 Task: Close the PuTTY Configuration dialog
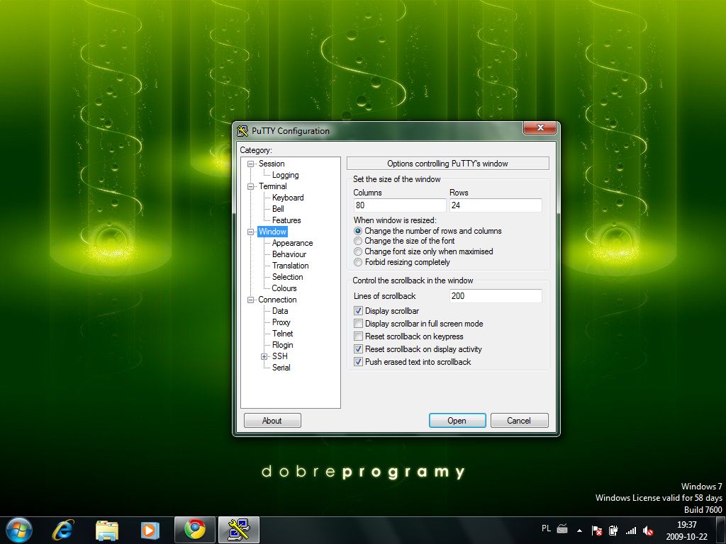pos(540,128)
